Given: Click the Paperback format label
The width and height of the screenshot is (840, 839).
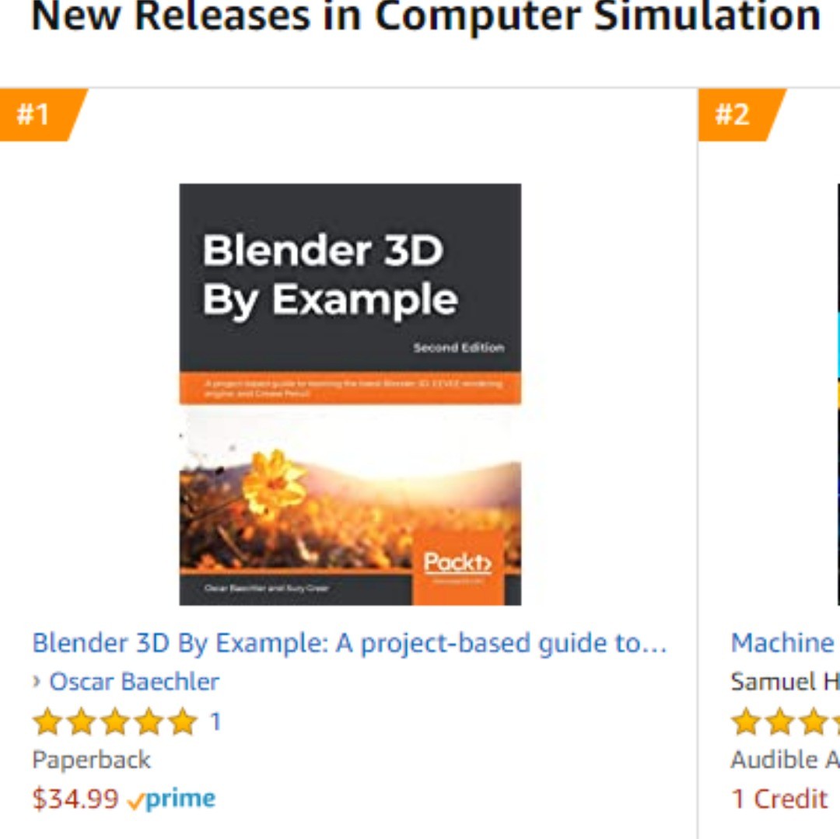Looking at the screenshot, I should 92,760.
